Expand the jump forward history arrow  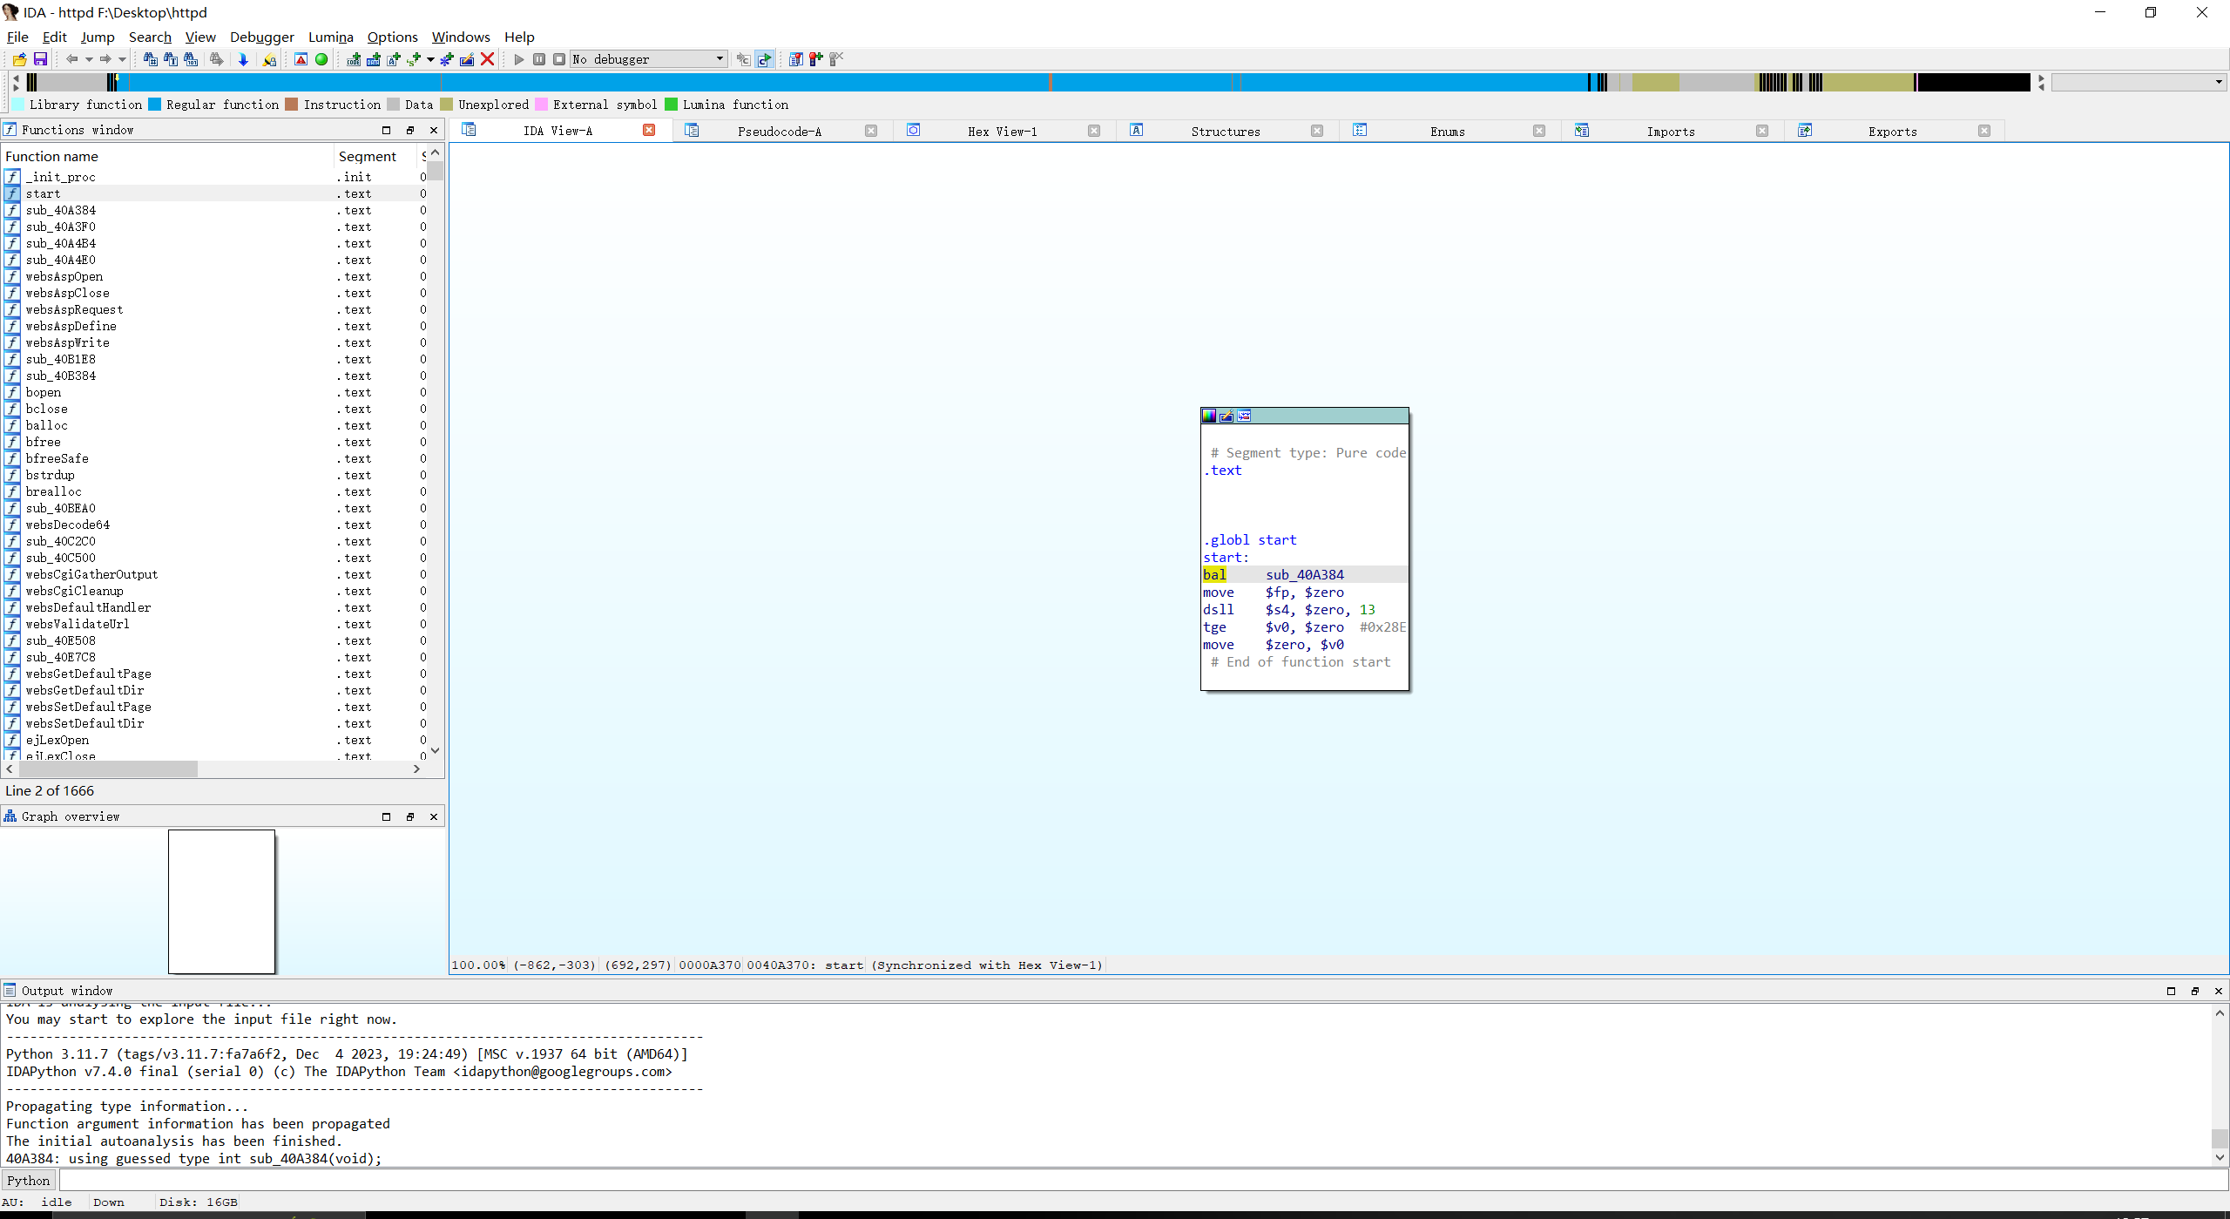pos(122,59)
